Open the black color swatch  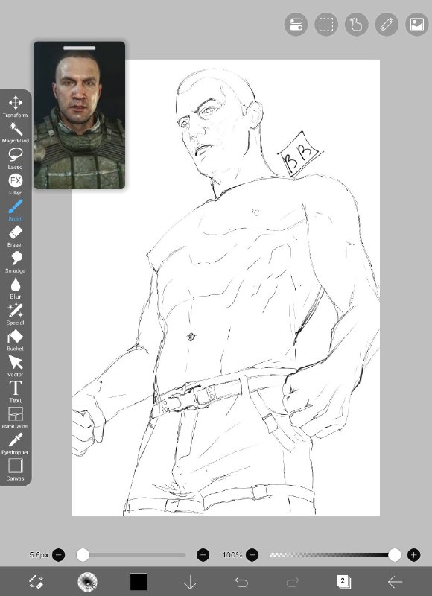point(139,582)
